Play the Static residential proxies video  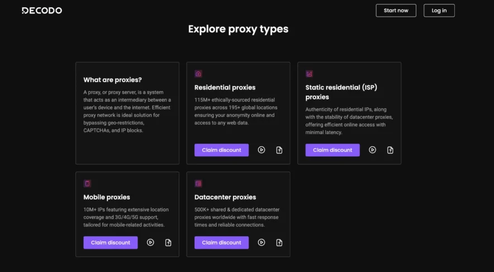pyautogui.click(x=373, y=150)
